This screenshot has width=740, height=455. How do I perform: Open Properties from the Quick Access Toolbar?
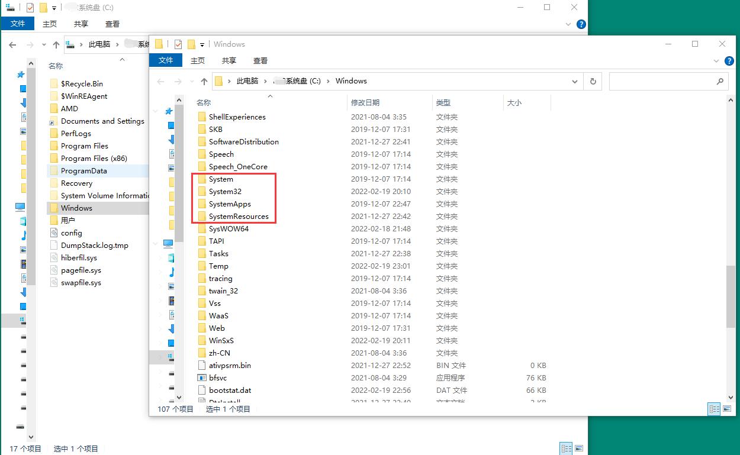point(178,44)
